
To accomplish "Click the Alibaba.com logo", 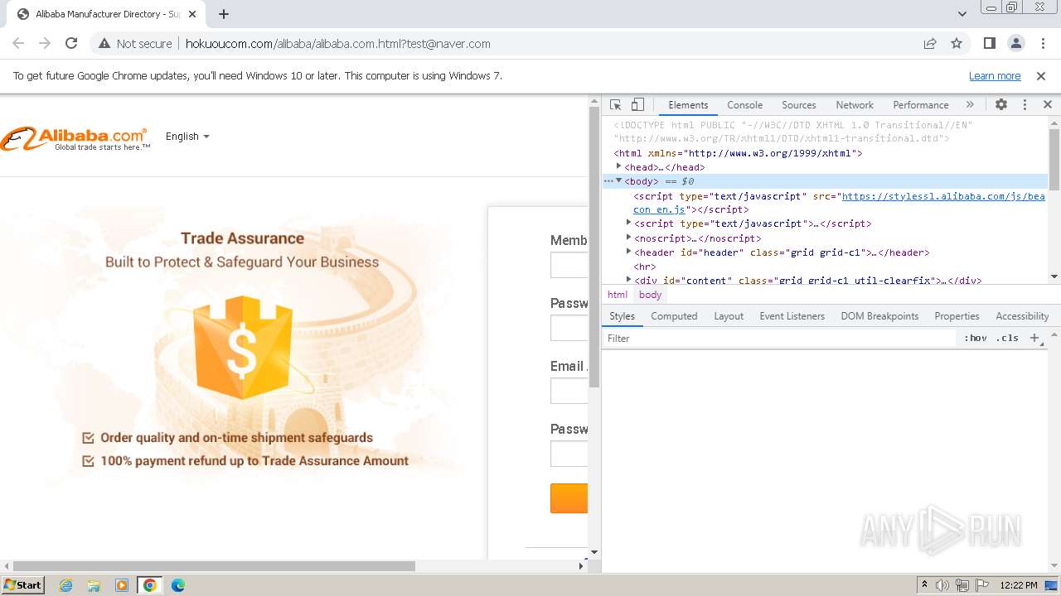I will point(75,138).
